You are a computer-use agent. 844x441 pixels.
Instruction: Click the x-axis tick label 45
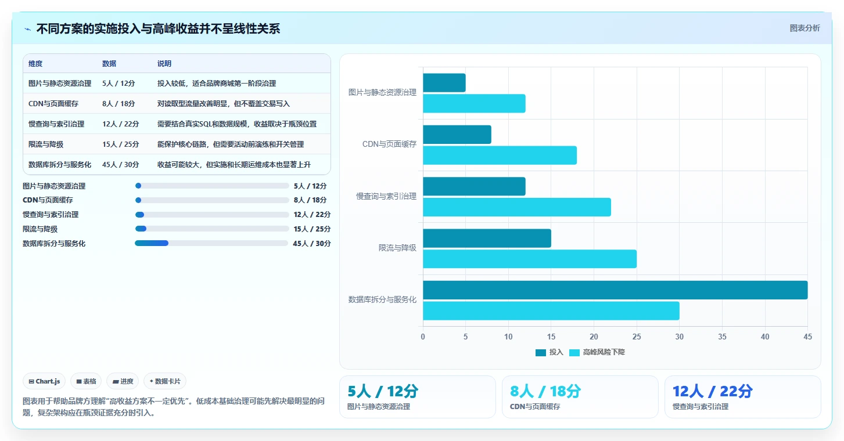click(807, 337)
